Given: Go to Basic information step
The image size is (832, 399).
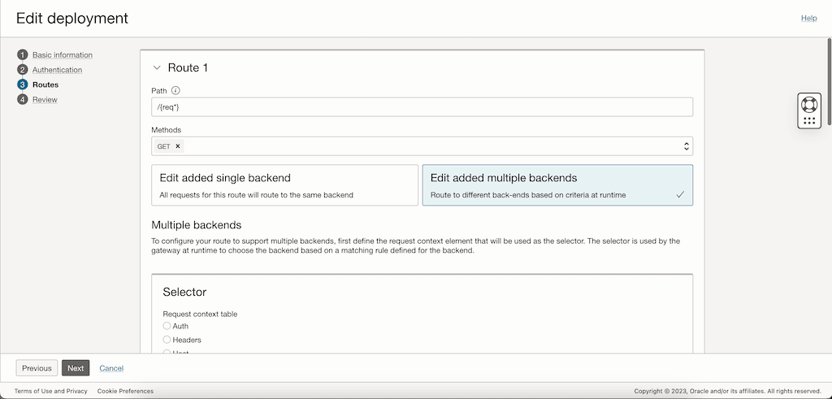Looking at the screenshot, I should click(63, 55).
